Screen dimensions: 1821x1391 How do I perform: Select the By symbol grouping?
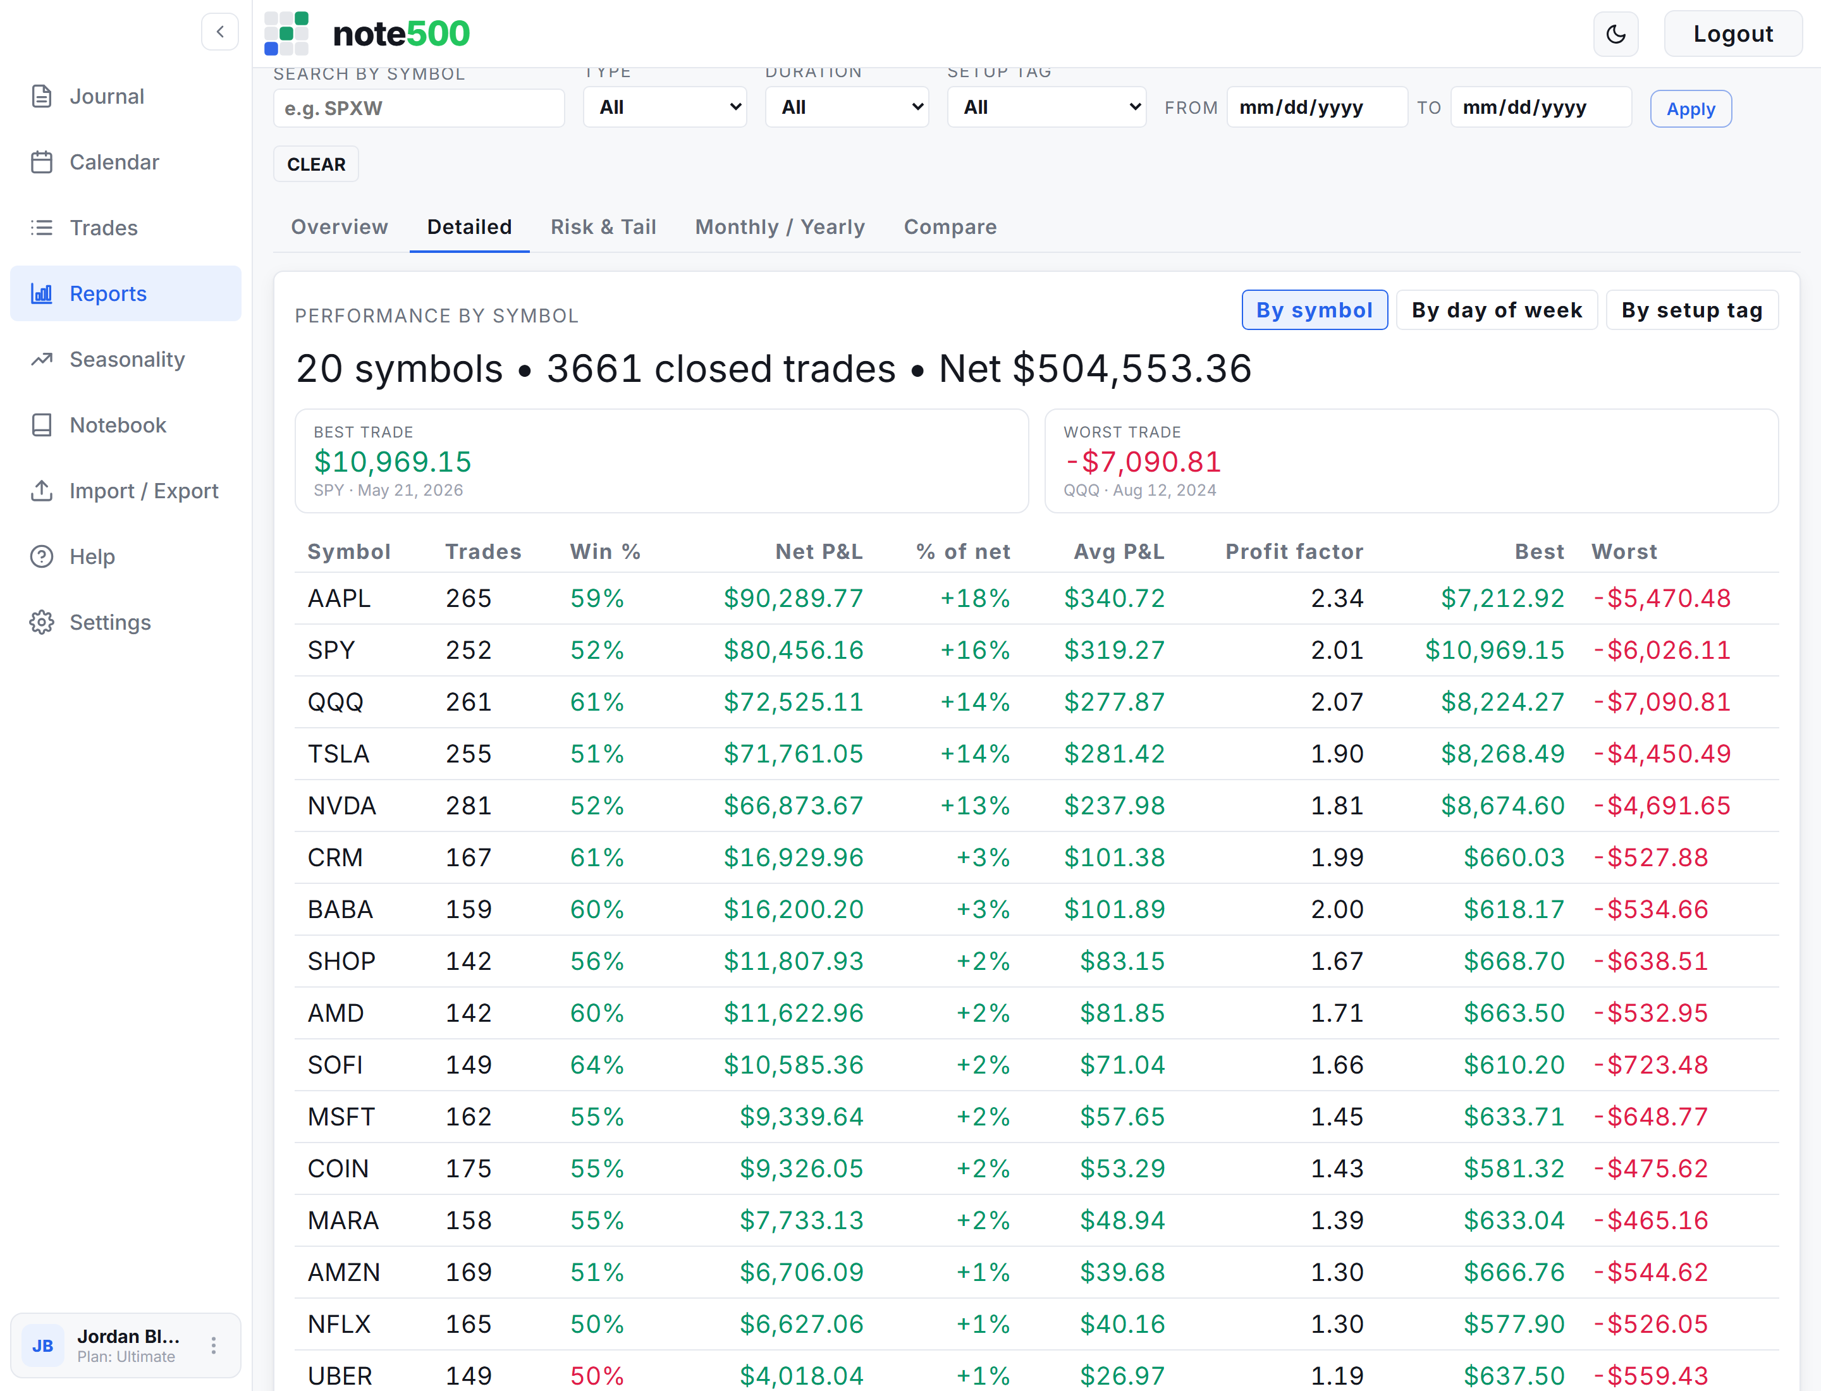tap(1314, 310)
